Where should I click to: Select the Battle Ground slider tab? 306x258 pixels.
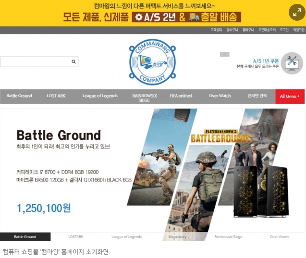tap(25, 237)
